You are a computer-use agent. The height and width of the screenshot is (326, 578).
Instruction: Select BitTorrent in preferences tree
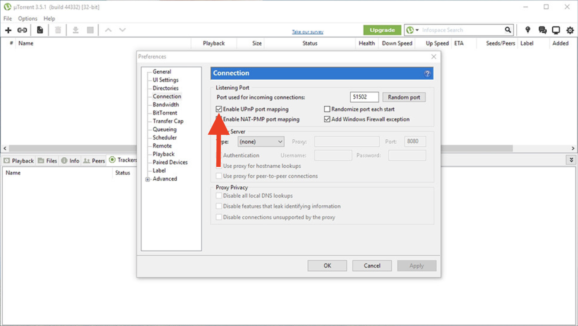tap(165, 113)
